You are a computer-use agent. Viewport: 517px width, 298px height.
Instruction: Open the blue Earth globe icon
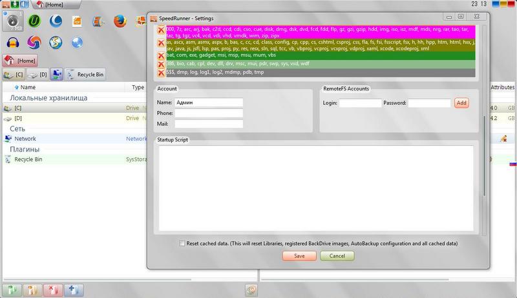coord(77,43)
